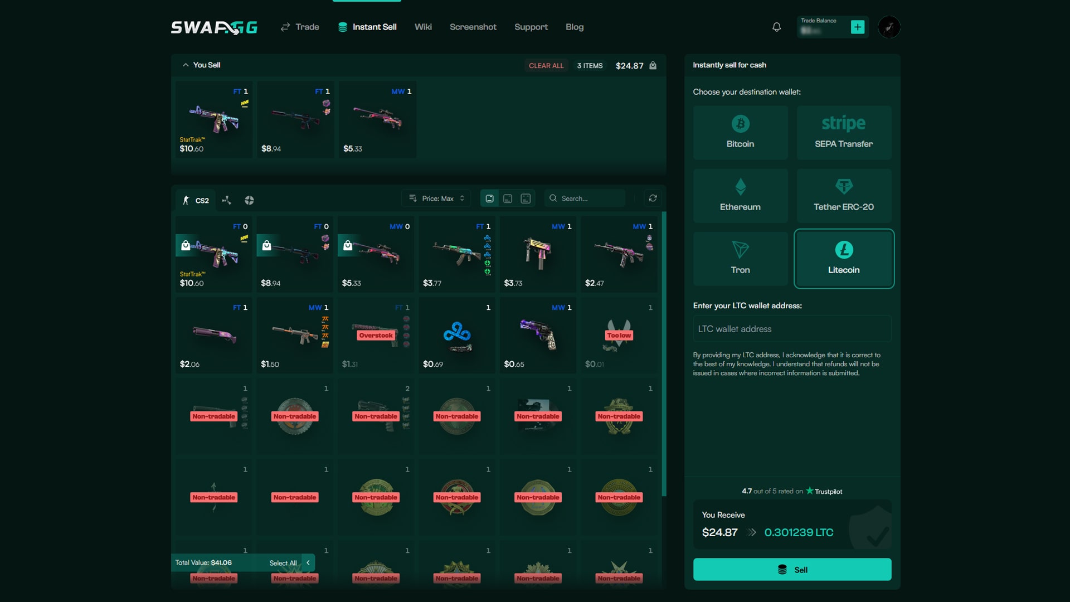Expand the Total Value panel chevron

tap(308, 563)
